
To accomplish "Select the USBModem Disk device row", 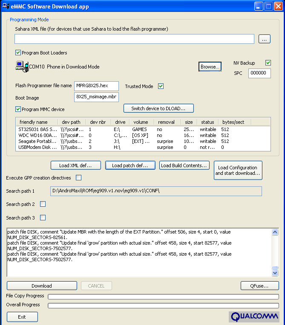I will coord(143,147).
